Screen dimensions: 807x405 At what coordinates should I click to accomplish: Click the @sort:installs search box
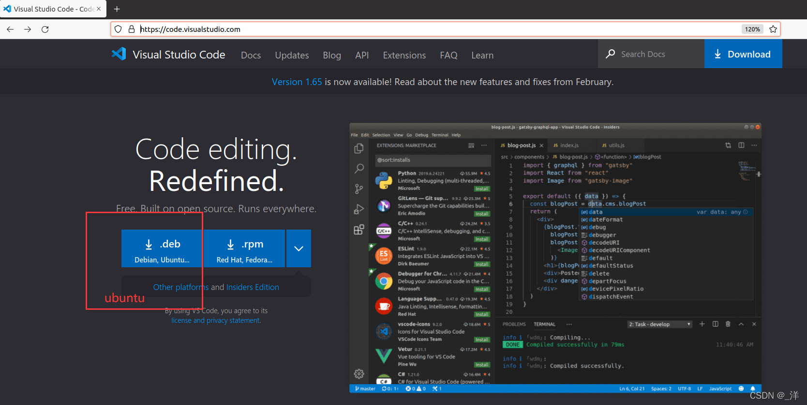click(433, 160)
